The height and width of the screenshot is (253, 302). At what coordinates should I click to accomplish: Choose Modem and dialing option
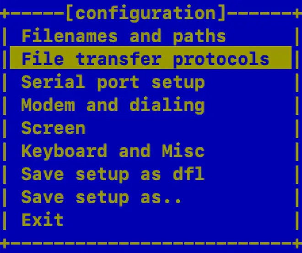click(113, 105)
